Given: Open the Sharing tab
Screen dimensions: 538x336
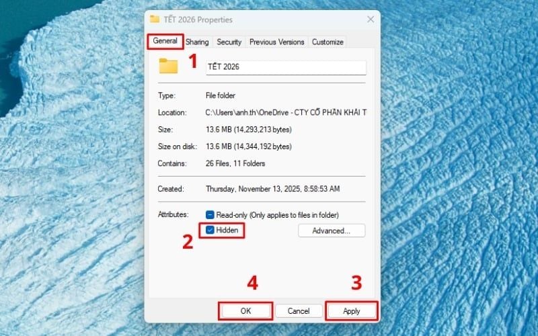Looking at the screenshot, I should 197,42.
